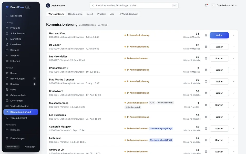246x154 pixels.
Task: Open comment bubble on Maison Garance
Action: tap(152, 103)
